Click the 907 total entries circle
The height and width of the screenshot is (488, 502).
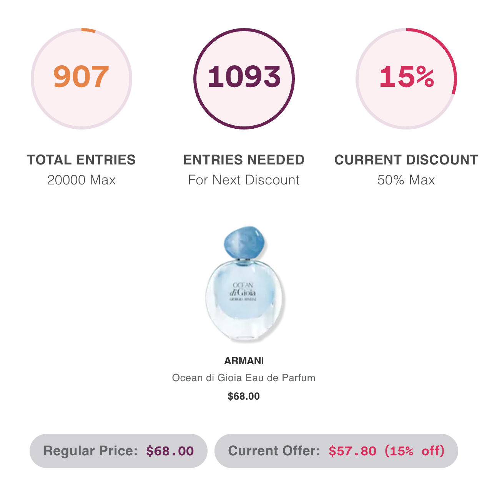[x=81, y=79]
